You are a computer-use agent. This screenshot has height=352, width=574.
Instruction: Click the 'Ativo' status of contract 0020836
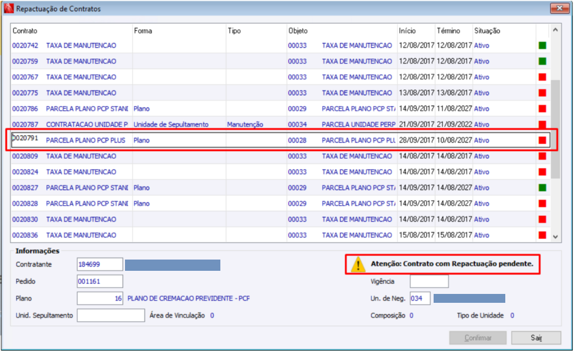pos(482,235)
